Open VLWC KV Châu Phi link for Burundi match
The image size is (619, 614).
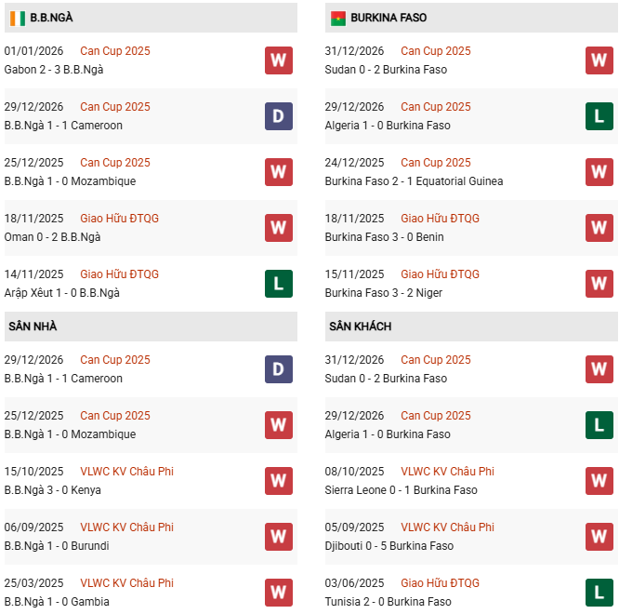(x=126, y=527)
